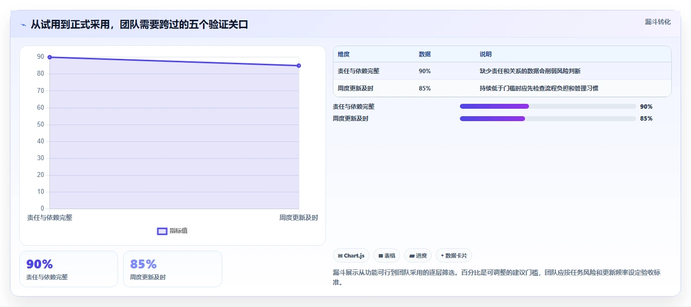Click the 责任与依赖完整 x-axis label
The width and height of the screenshot is (691, 307).
pyautogui.click(x=49, y=218)
